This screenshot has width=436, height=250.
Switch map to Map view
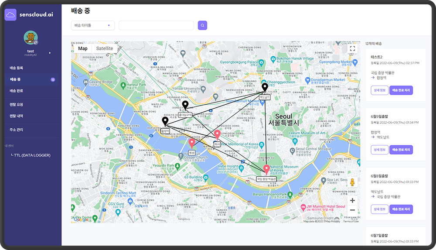click(x=82, y=48)
